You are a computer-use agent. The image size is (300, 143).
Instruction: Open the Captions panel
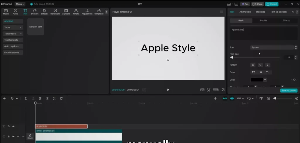[x=66, y=12]
